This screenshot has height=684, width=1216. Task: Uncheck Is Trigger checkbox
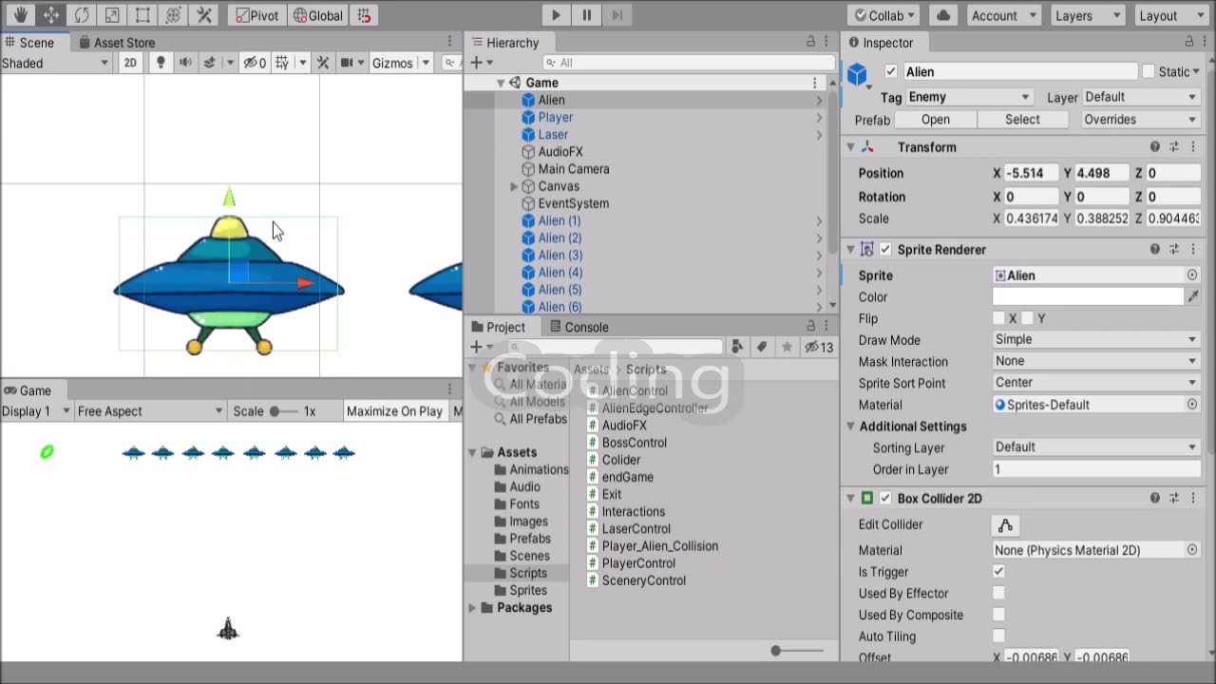coord(998,572)
